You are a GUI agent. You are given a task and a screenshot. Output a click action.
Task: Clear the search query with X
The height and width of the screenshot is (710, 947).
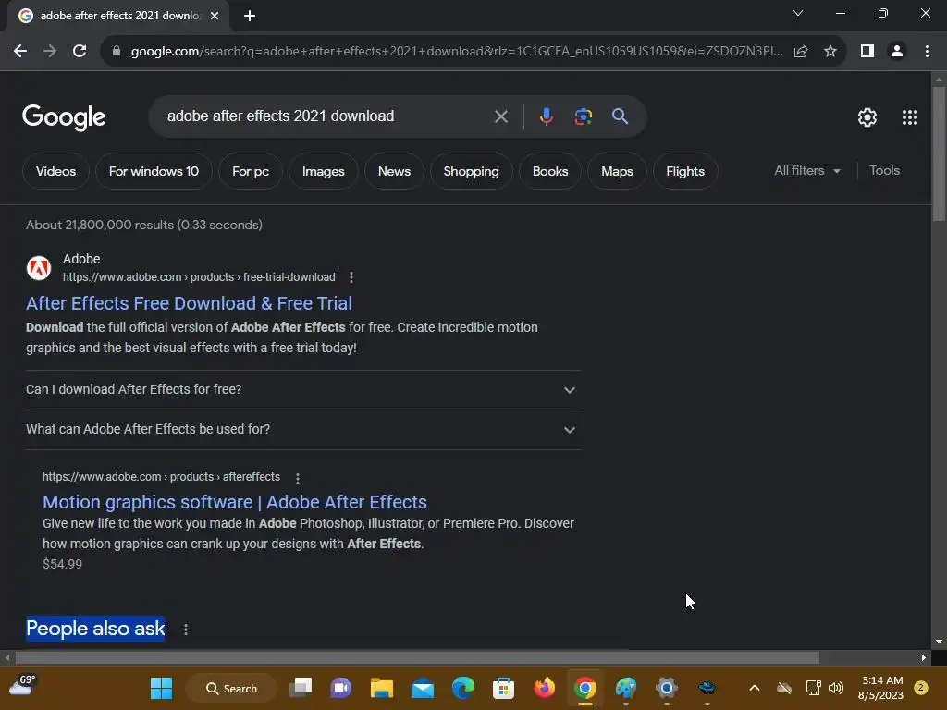point(501,116)
